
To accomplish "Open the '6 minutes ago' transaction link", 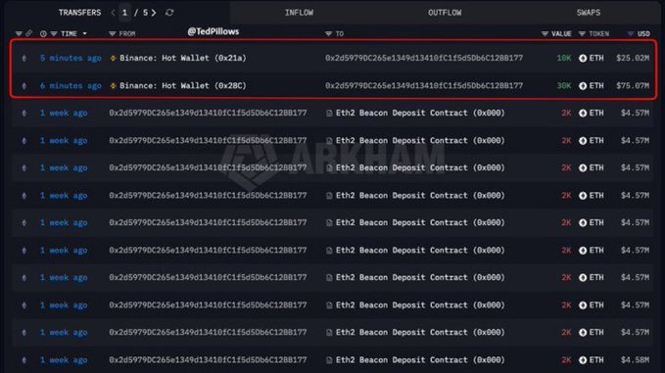I will pos(71,85).
